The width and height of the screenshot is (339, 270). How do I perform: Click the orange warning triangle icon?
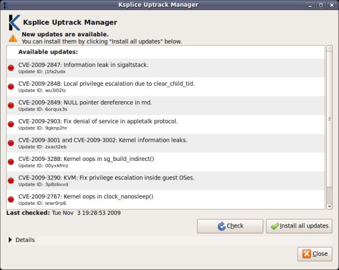coord(13,38)
